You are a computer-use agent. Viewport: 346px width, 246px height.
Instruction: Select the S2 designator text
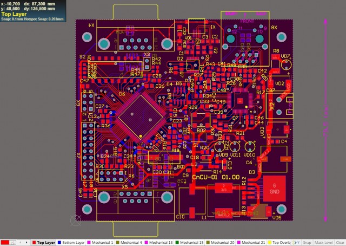[82, 57]
